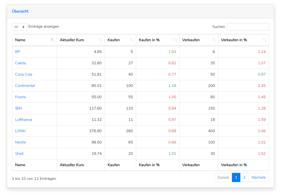
Task: Open the Lufthansa stock link
Action: (24, 119)
